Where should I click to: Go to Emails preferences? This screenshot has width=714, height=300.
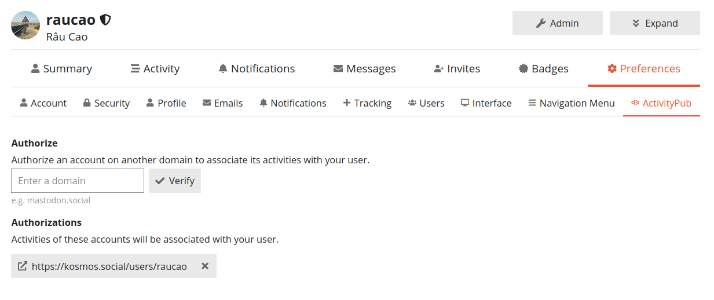(x=222, y=103)
